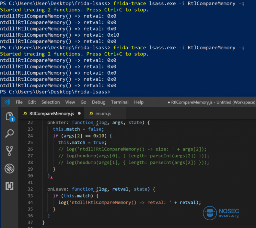Open the Explorer view in the activity bar

click(x=10, y=117)
